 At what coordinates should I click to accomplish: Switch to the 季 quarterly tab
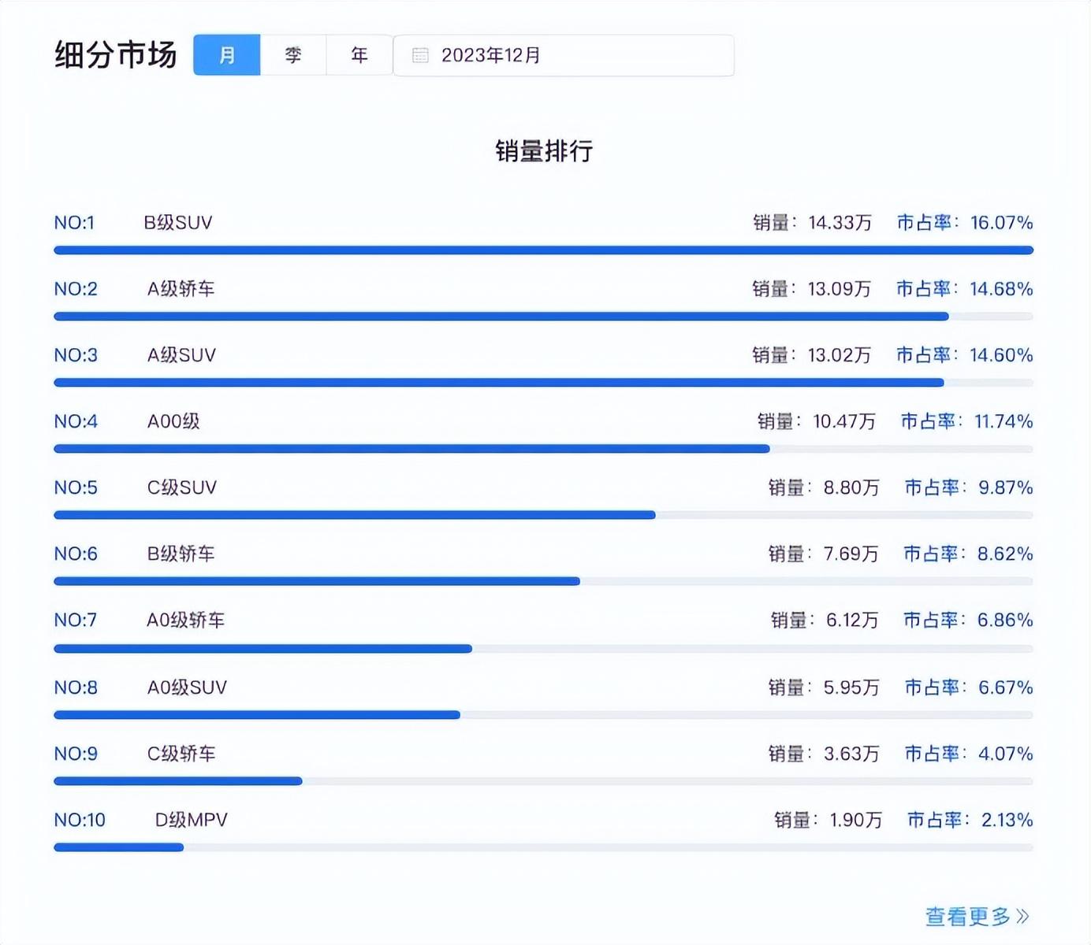point(293,55)
